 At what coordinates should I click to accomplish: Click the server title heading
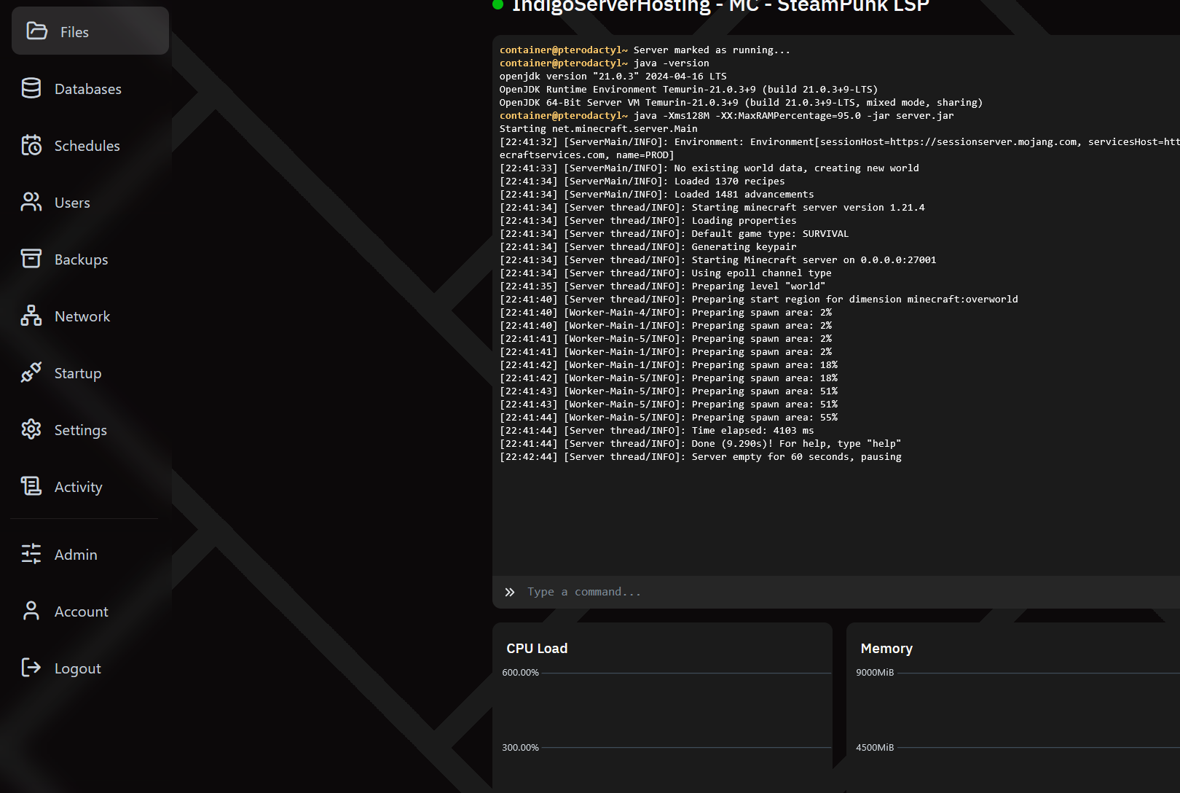720,6
